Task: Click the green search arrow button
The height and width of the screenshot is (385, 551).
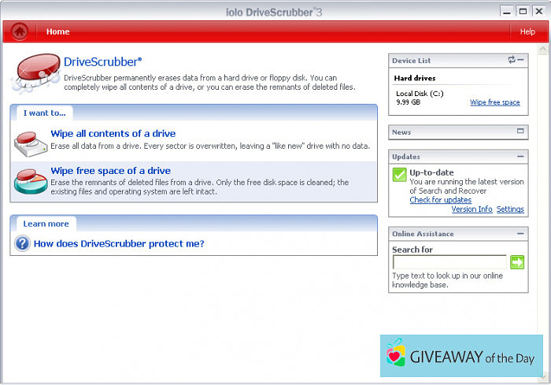Action: [x=516, y=262]
